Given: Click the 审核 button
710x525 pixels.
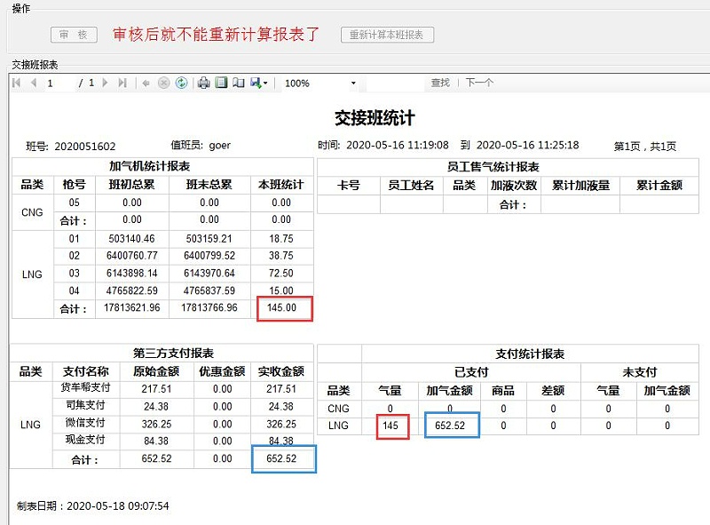Looking at the screenshot, I should coord(73,36).
